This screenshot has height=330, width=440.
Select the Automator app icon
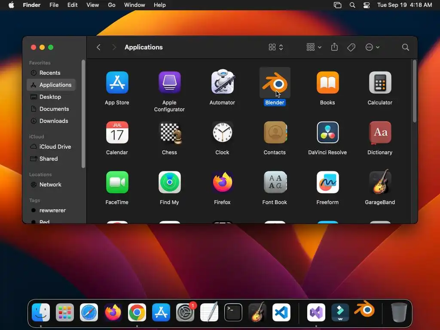coord(222,82)
